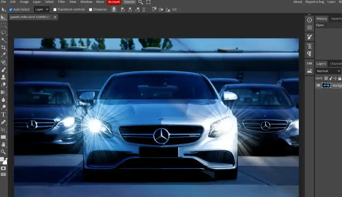Enter fullscreen mode icon
The image size is (342, 197).
(148, 2)
